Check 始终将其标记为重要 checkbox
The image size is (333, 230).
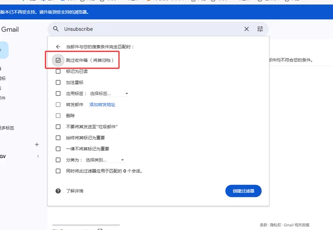click(x=58, y=138)
